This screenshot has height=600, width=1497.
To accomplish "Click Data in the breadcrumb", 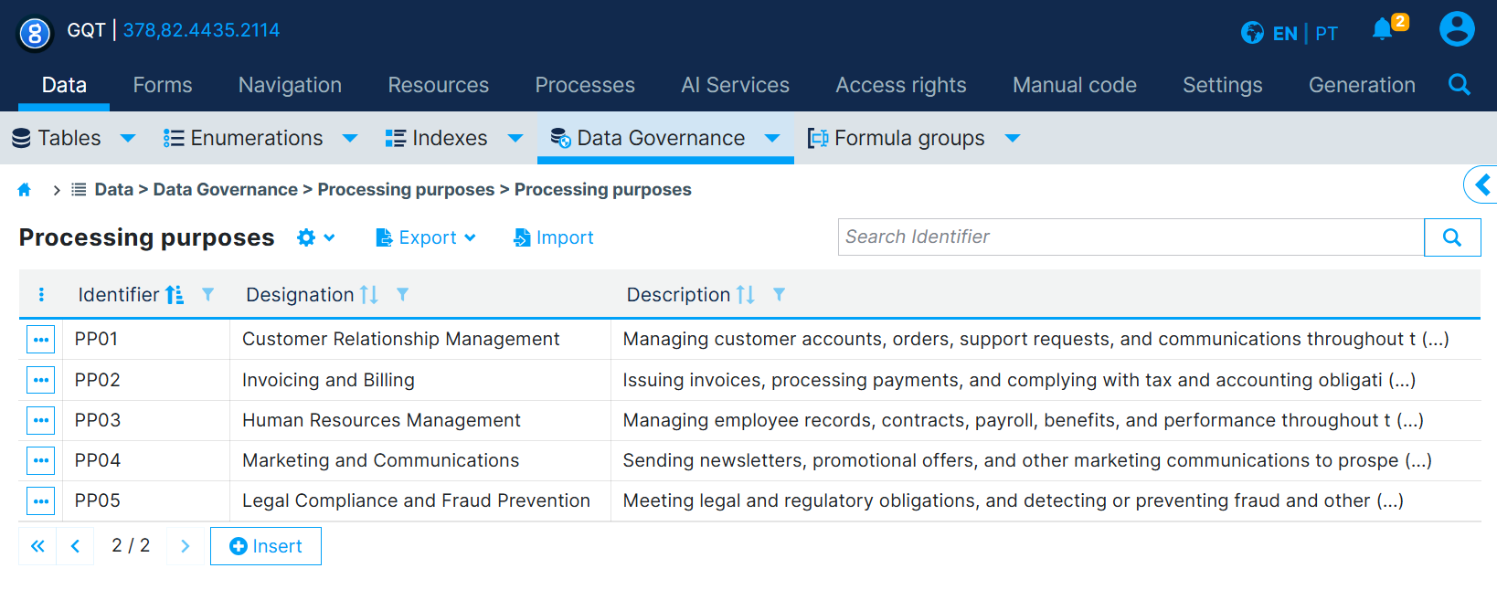I will [x=114, y=190].
